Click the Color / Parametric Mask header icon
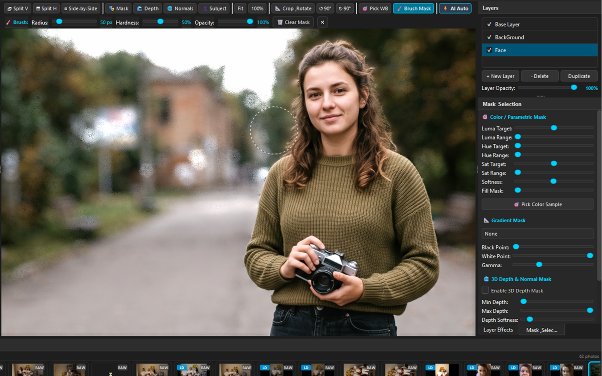This screenshot has height=376, width=602. [485, 117]
